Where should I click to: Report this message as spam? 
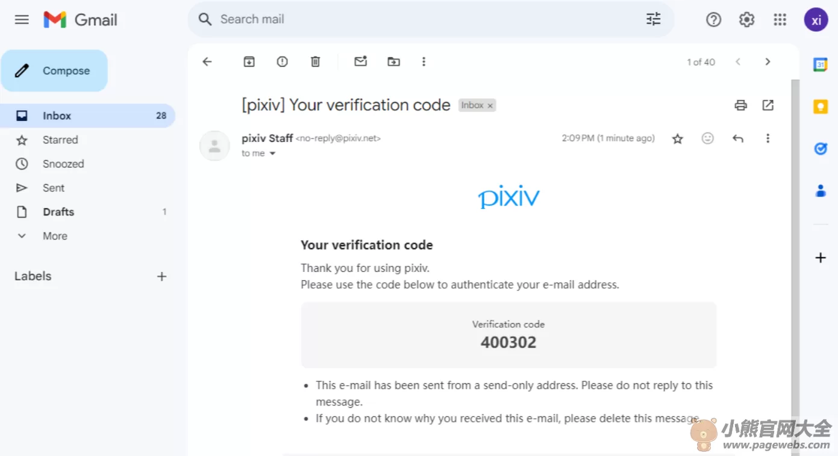point(282,61)
